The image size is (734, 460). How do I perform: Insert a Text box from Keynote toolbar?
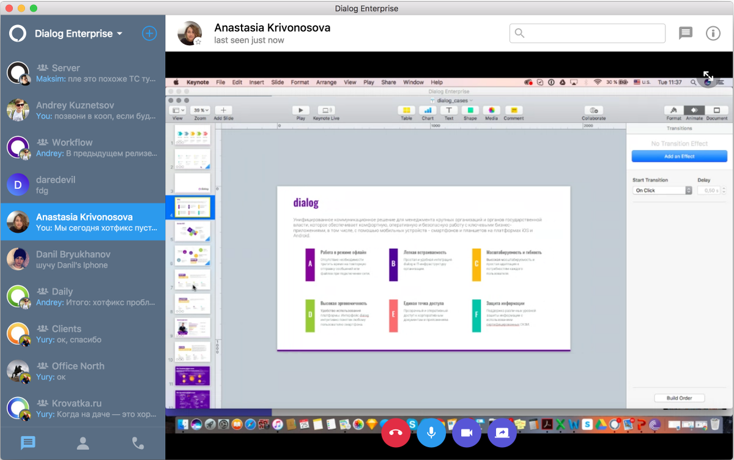click(x=448, y=110)
